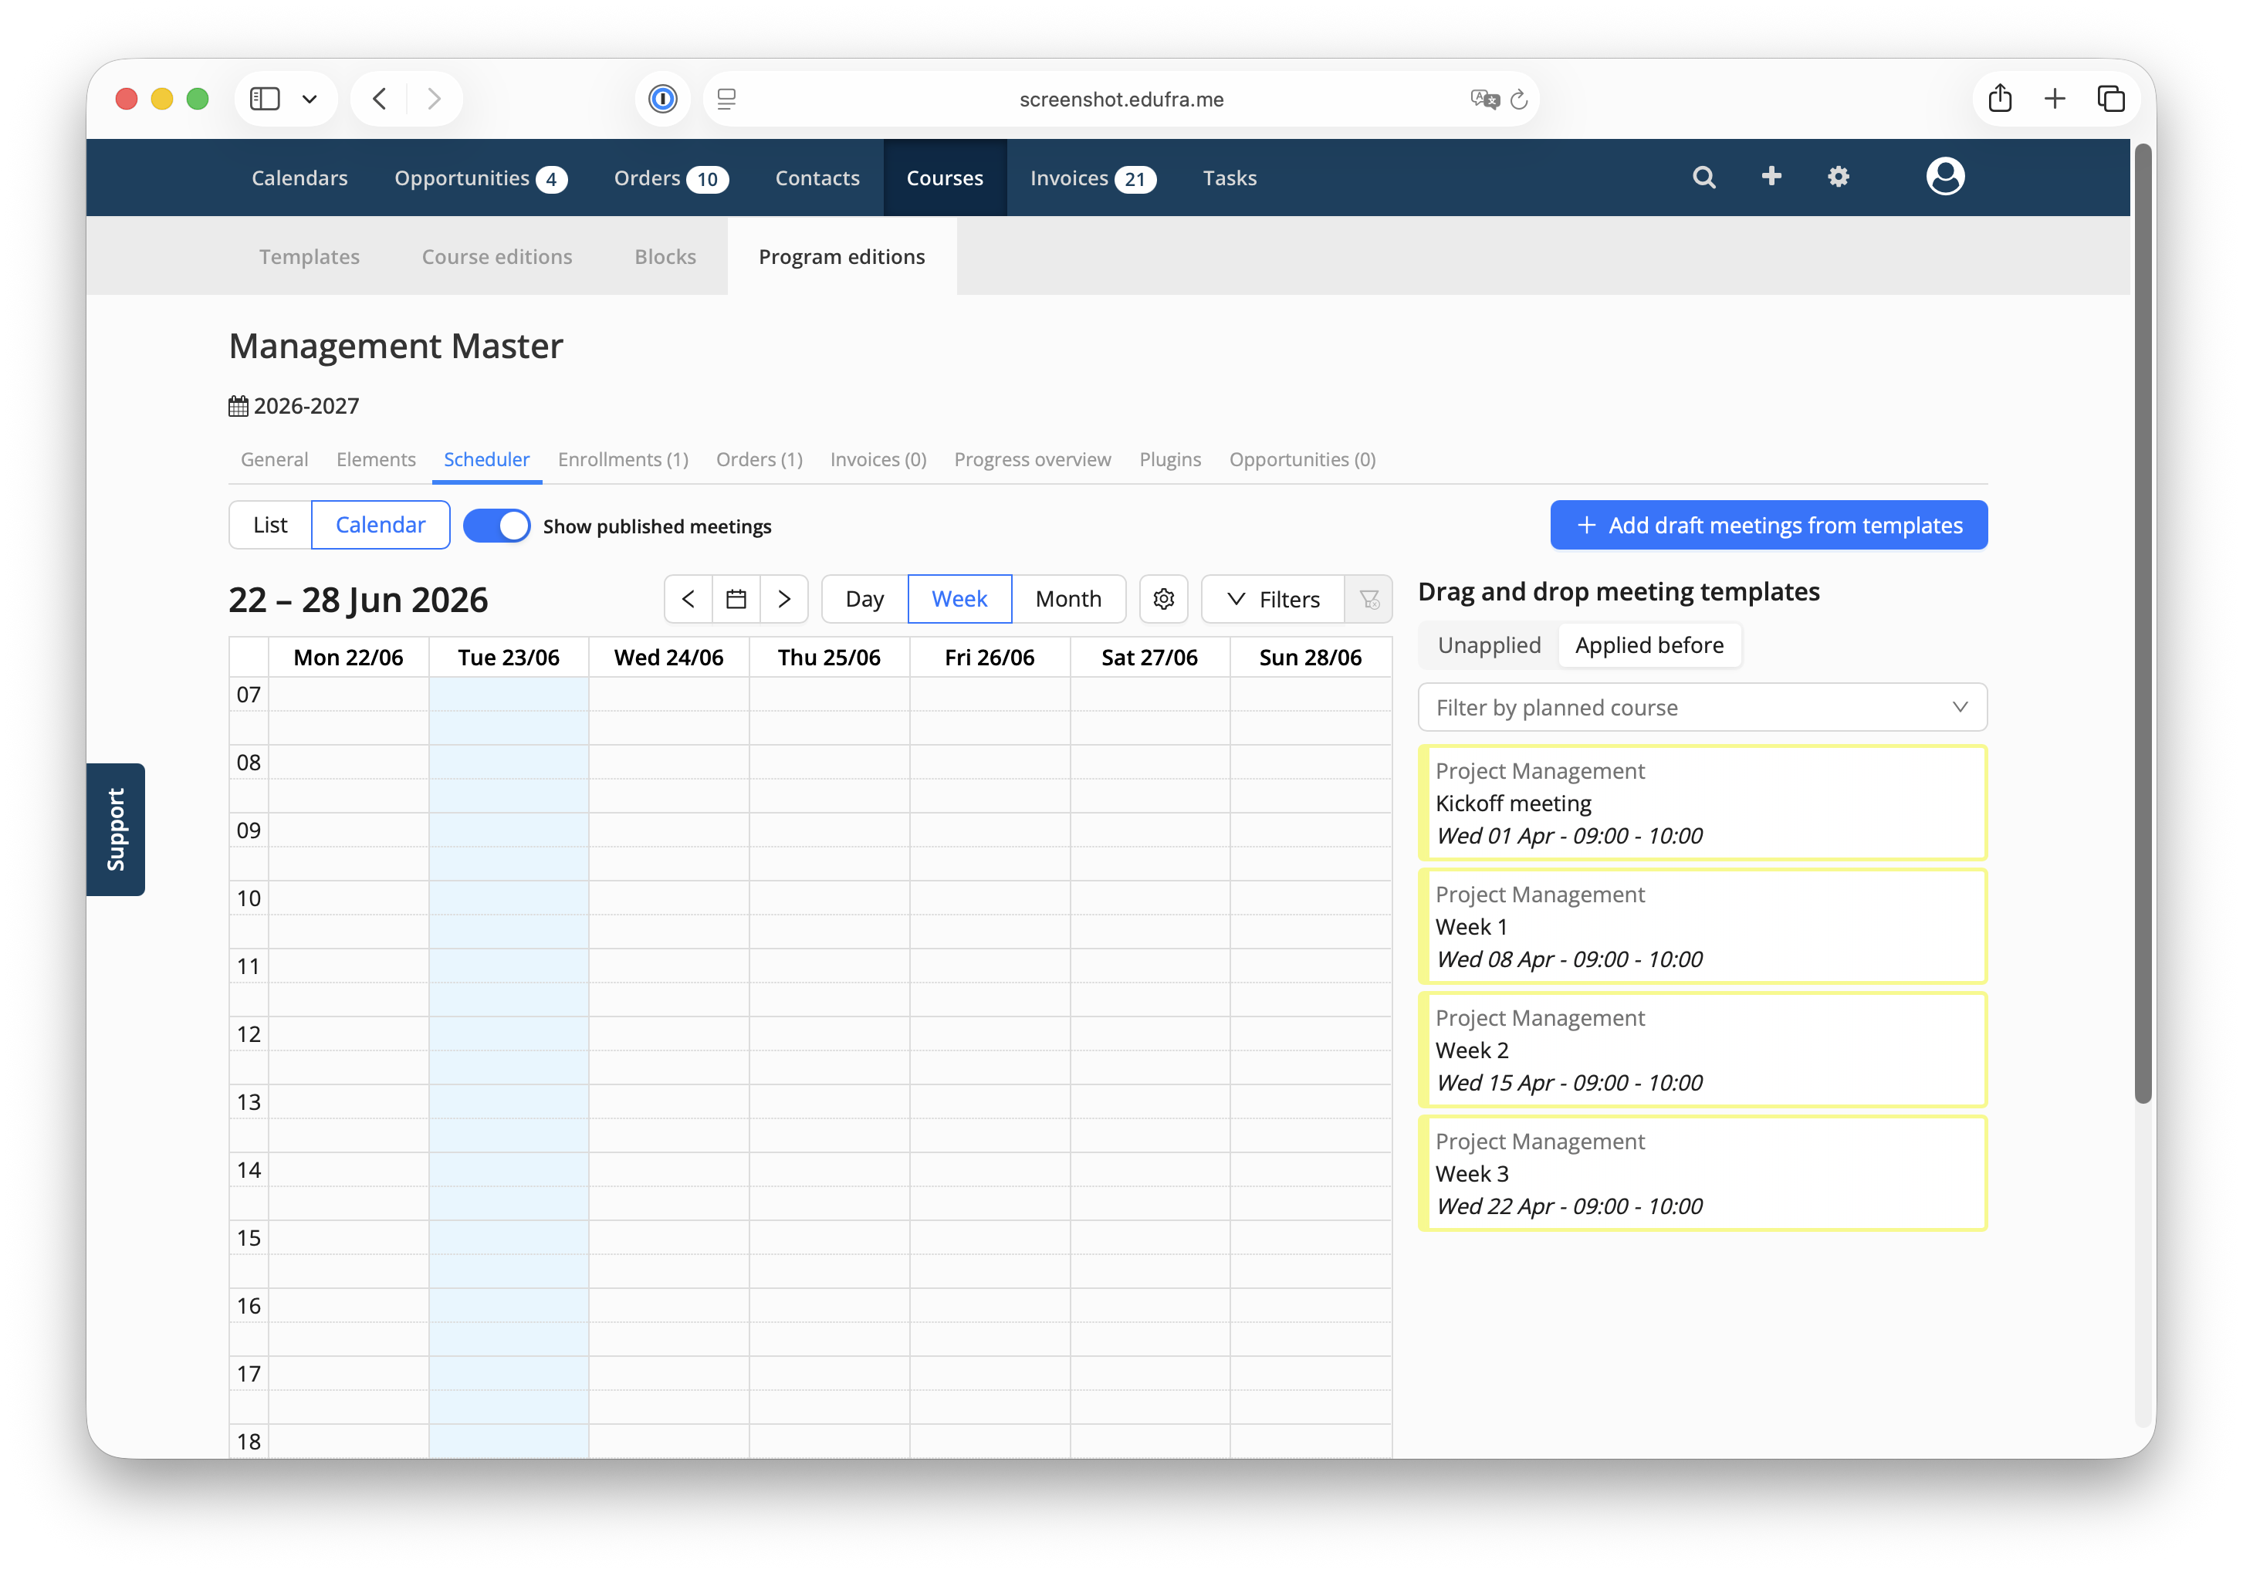Open settings gear in the navbar
Image resolution: width=2243 pixels, height=1573 pixels.
point(1839,177)
